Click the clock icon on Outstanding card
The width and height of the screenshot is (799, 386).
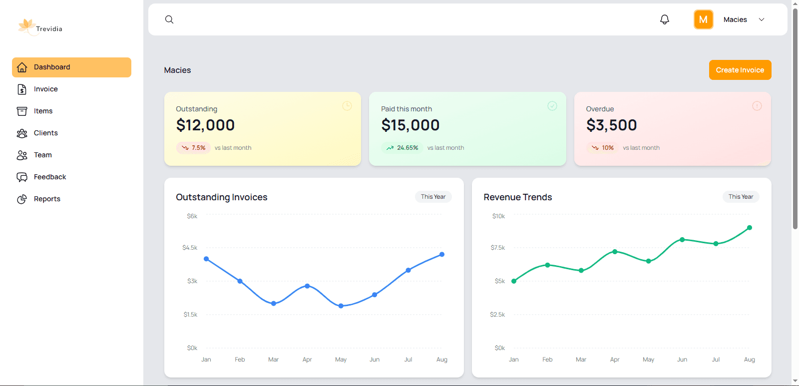(x=347, y=106)
